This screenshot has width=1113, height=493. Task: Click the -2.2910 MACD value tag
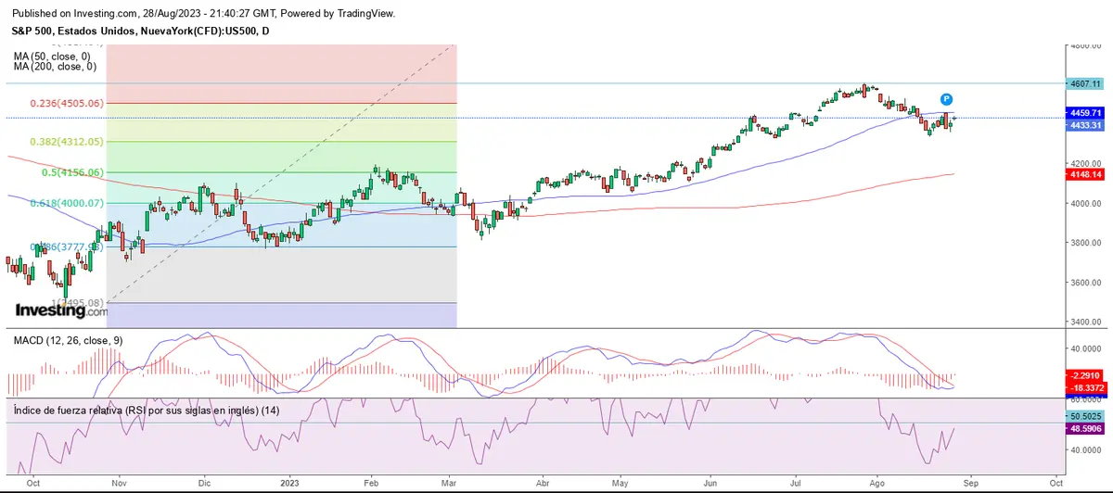[x=1084, y=374]
